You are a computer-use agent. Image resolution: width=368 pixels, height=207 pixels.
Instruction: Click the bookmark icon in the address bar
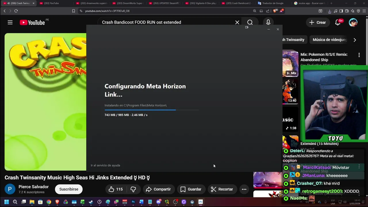[74, 11]
